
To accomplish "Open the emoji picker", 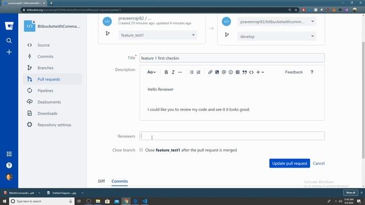I will [x=230, y=72].
